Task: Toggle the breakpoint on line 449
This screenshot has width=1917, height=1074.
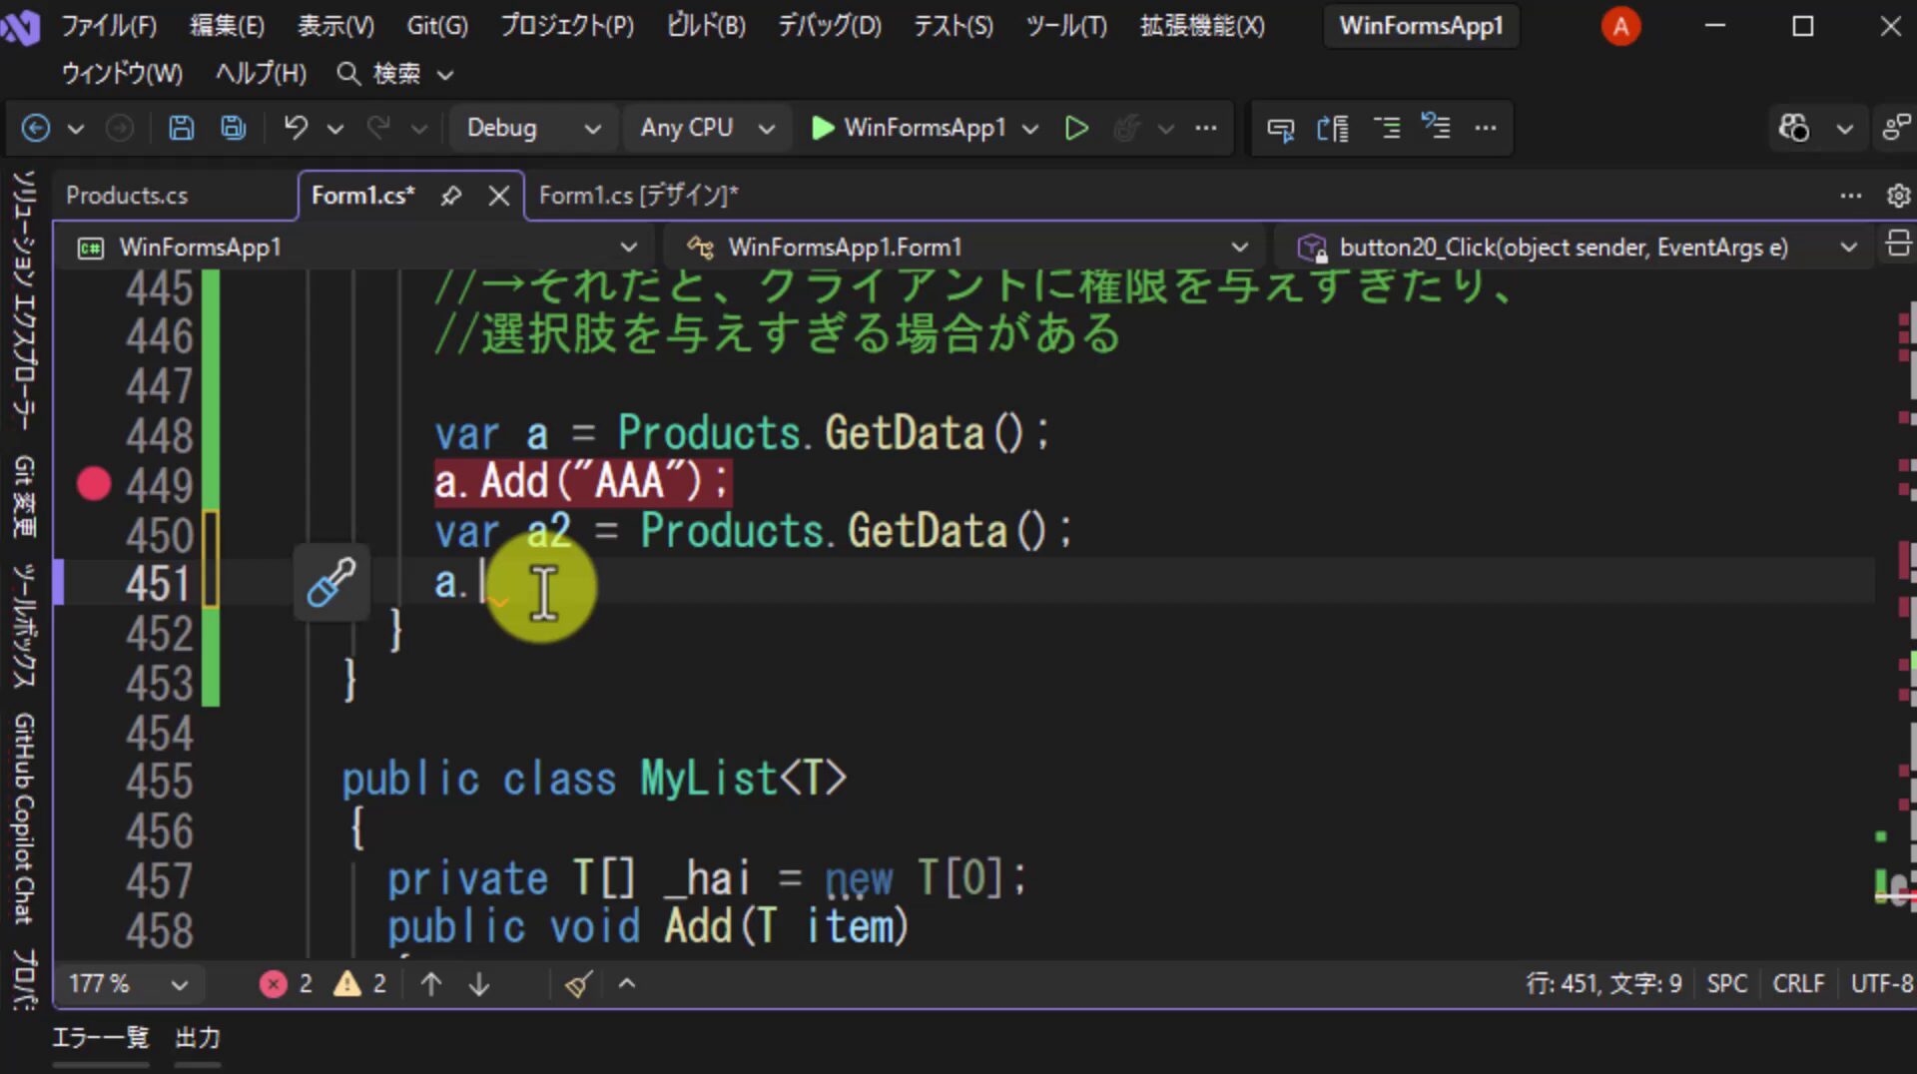Action: (x=94, y=484)
